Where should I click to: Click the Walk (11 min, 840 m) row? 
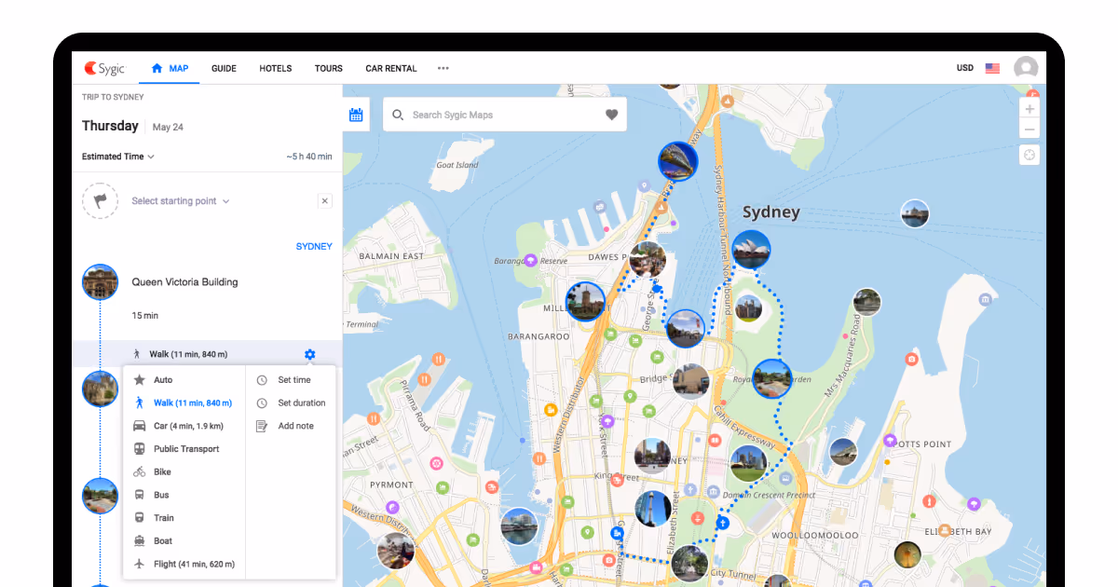click(x=207, y=354)
